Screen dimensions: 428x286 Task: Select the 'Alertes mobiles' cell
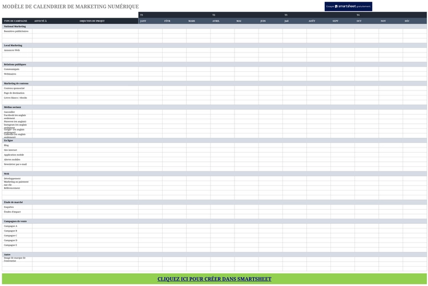17,160
